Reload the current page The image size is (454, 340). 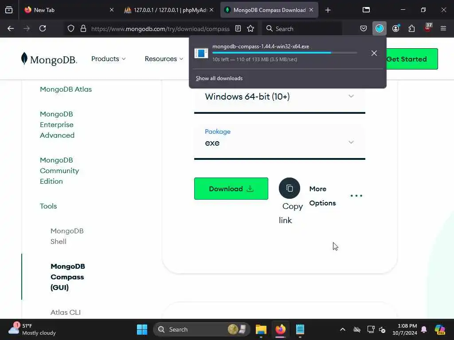click(43, 28)
